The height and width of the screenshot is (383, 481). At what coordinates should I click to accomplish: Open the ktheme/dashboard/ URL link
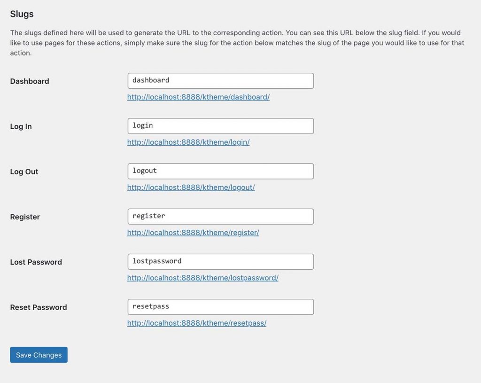(x=199, y=97)
